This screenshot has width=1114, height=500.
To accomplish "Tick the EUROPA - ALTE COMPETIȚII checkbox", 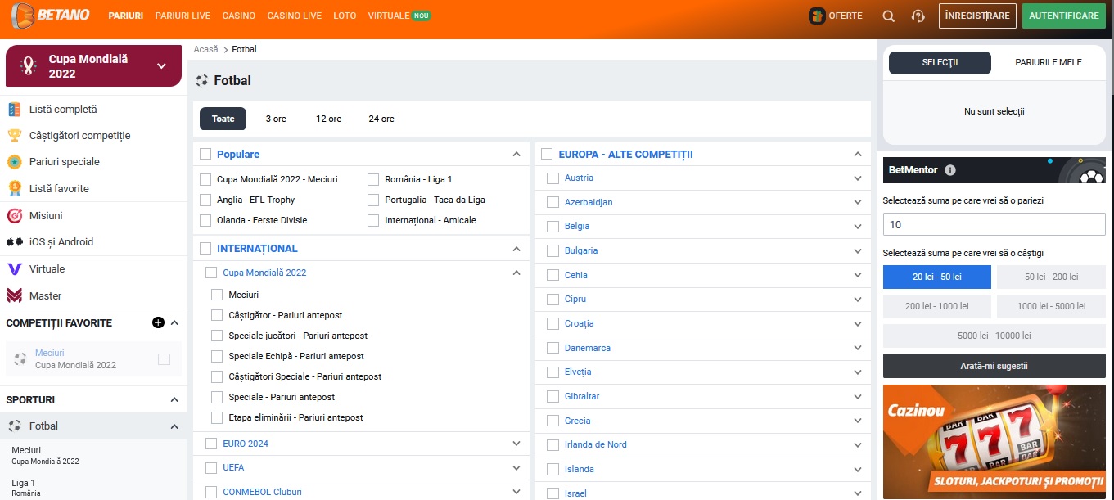I will [547, 154].
